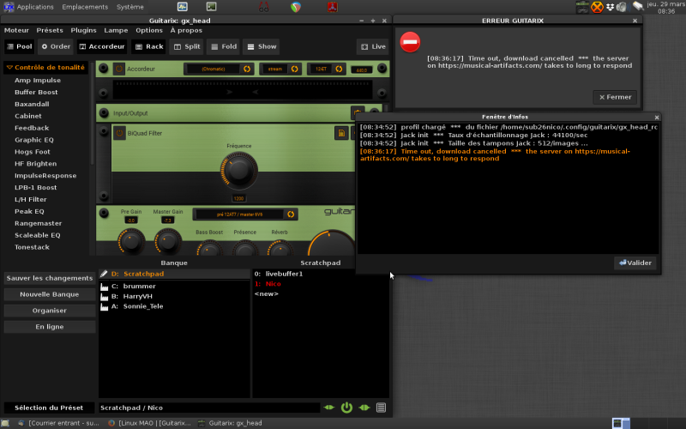686x429 pixels.
Task: Click the Split toolbar button
Action: coord(187,46)
